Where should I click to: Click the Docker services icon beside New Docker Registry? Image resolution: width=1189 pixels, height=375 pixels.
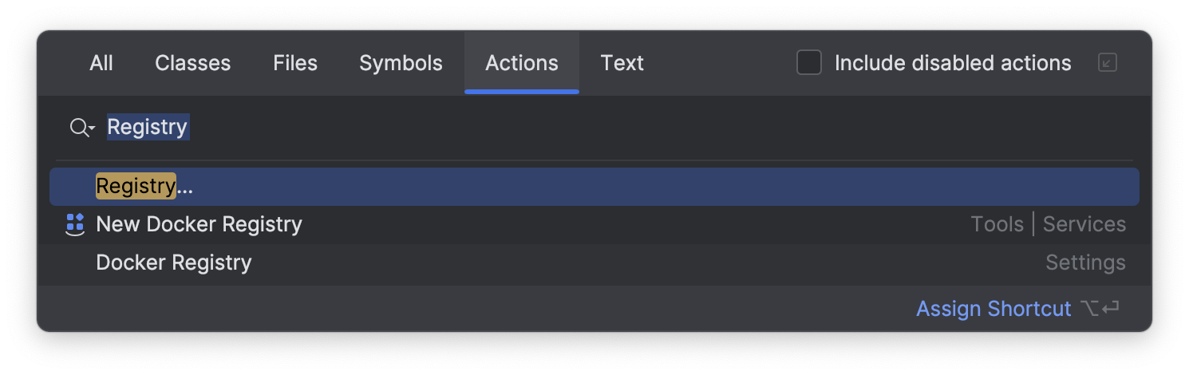click(x=74, y=224)
